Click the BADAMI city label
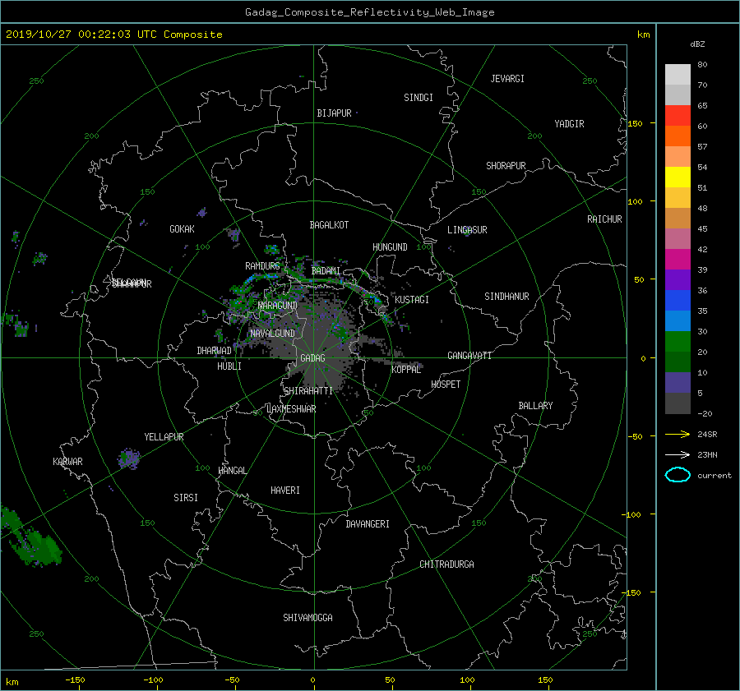The image size is (740, 691). tap(326, 271)
